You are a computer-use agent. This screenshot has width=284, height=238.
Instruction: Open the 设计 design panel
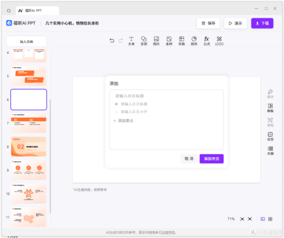(270, 94)
